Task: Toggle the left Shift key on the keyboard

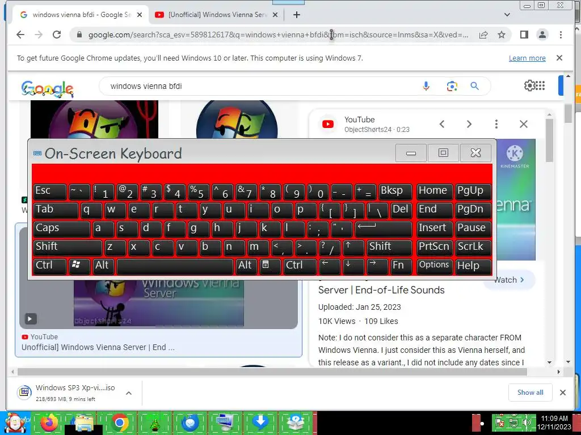Action: coord(68,248)
